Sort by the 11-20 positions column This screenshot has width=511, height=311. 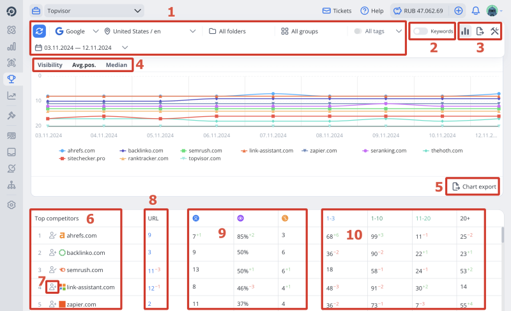[423, 218]
